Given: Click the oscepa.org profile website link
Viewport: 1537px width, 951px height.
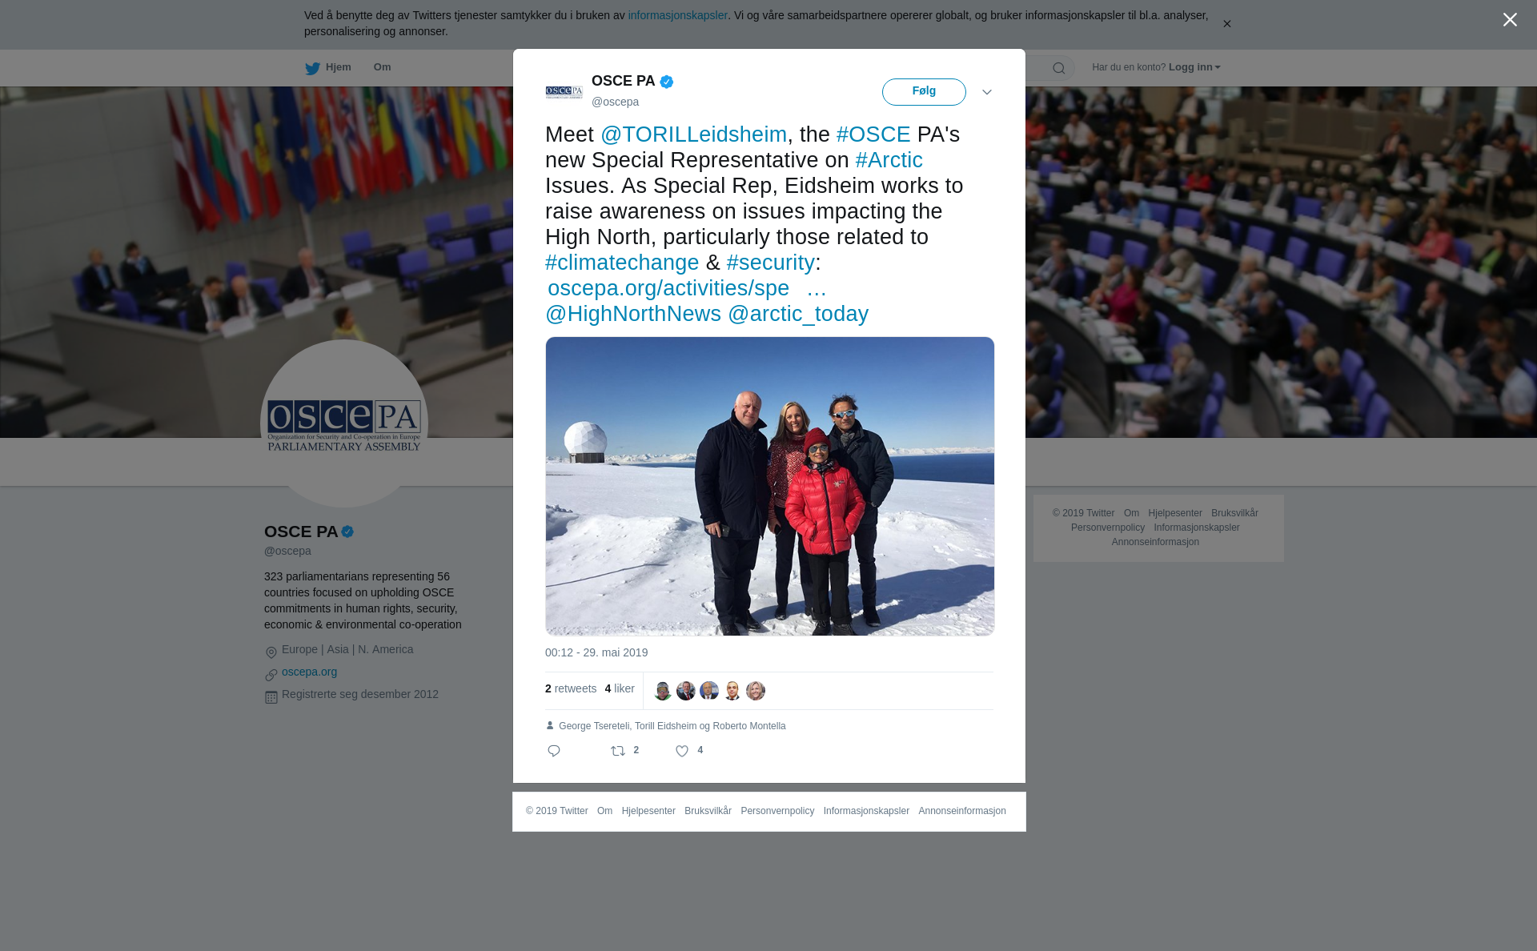Looking at the screenshot, I should (309, 672).
